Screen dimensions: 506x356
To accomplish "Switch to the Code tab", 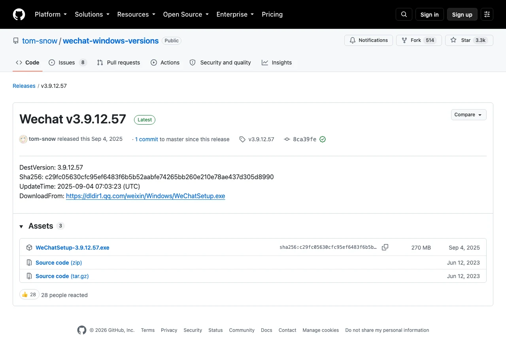I will [28, 62].
